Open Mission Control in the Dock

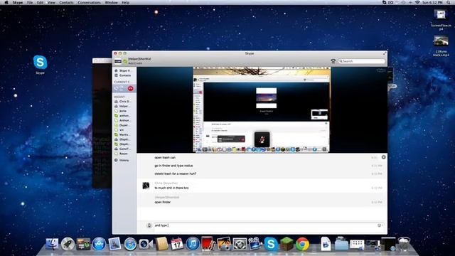click(x=83, y=244)
